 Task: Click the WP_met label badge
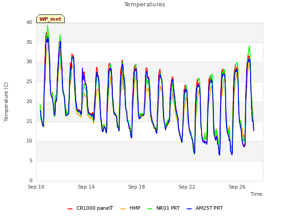point(50,19)
